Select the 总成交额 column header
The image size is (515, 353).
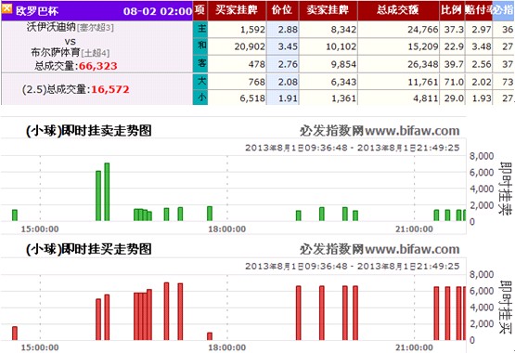[398, 10]
